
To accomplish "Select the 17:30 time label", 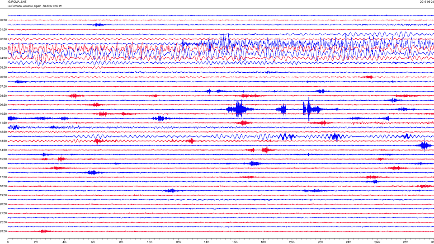I will tap(3, 177).
